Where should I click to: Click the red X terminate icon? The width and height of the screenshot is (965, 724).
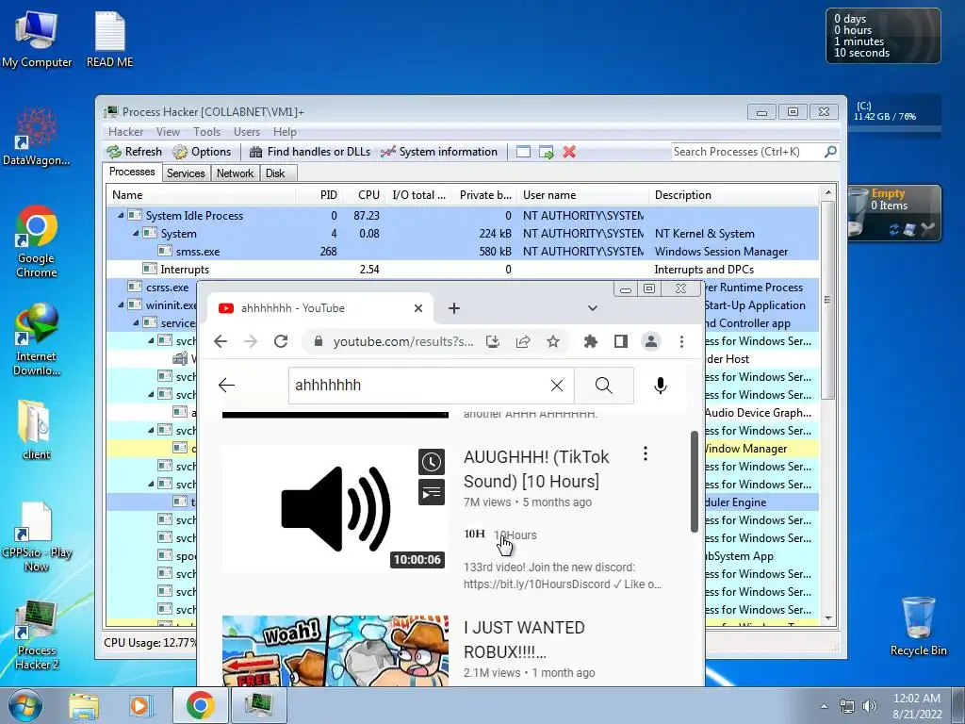click(569, 152)
